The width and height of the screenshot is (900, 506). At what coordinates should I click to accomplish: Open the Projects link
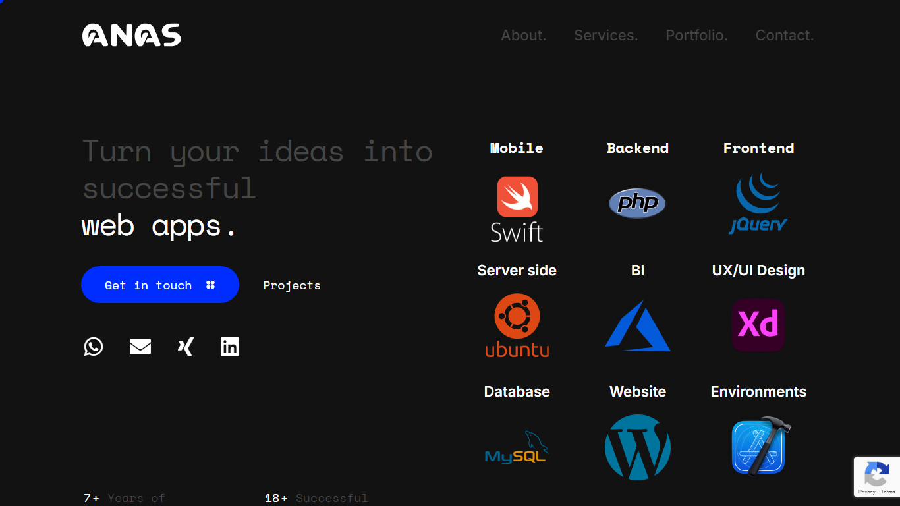tap(292, 285)
